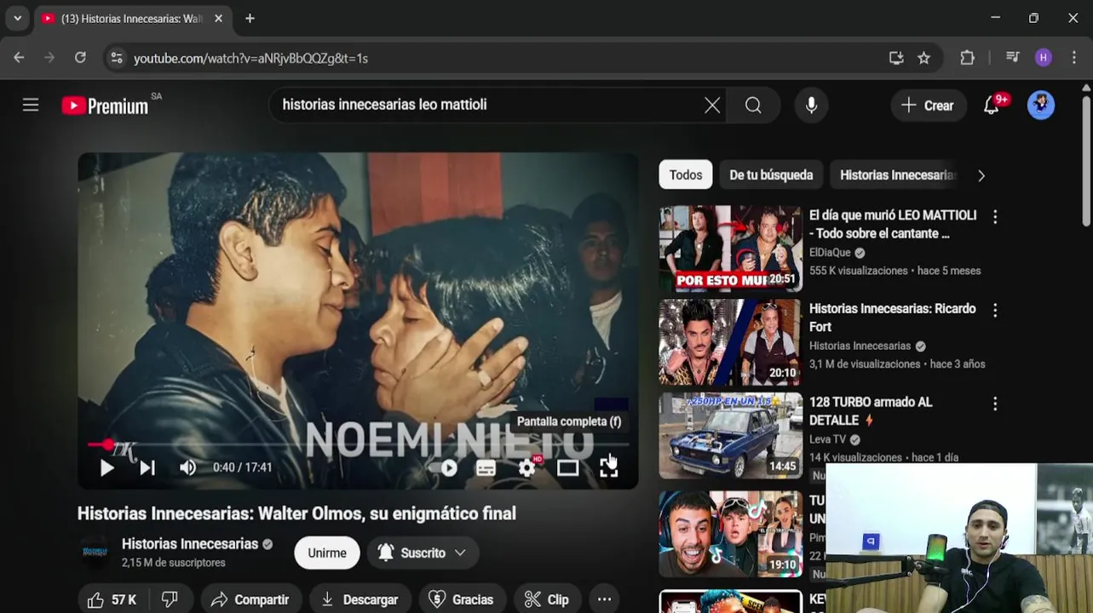Open more actions ellipsis below video
This screenshot has height=613, width=1093.
point(604,599)
